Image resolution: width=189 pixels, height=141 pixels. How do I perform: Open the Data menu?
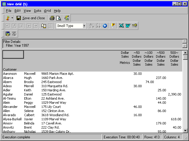[38, 11]
